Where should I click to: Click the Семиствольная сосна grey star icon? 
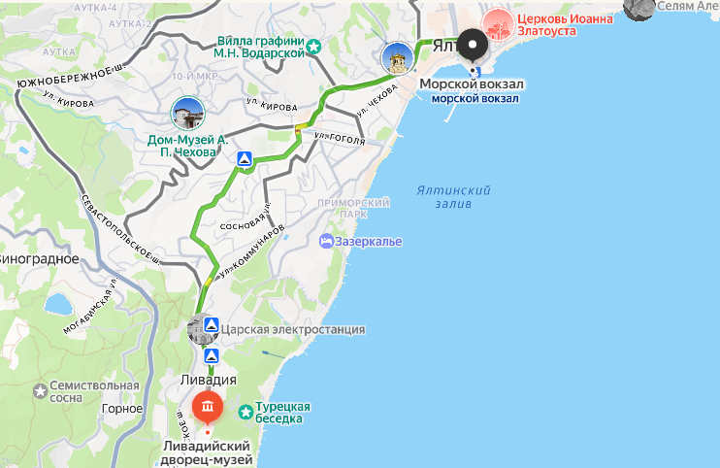coord(41,391)
